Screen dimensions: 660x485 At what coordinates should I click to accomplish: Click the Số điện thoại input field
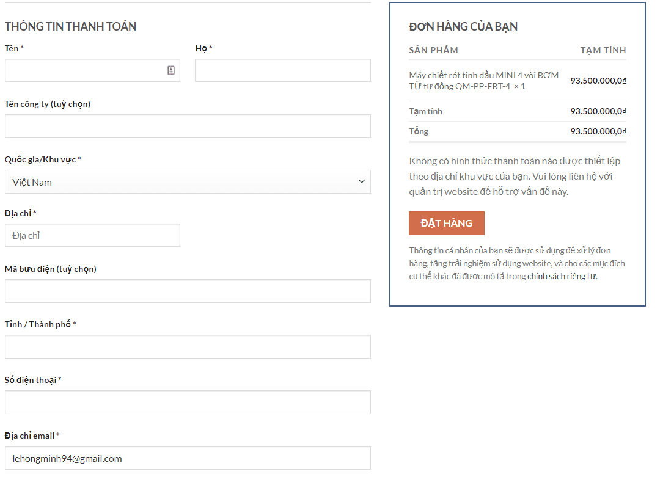(x=188, y=402)
